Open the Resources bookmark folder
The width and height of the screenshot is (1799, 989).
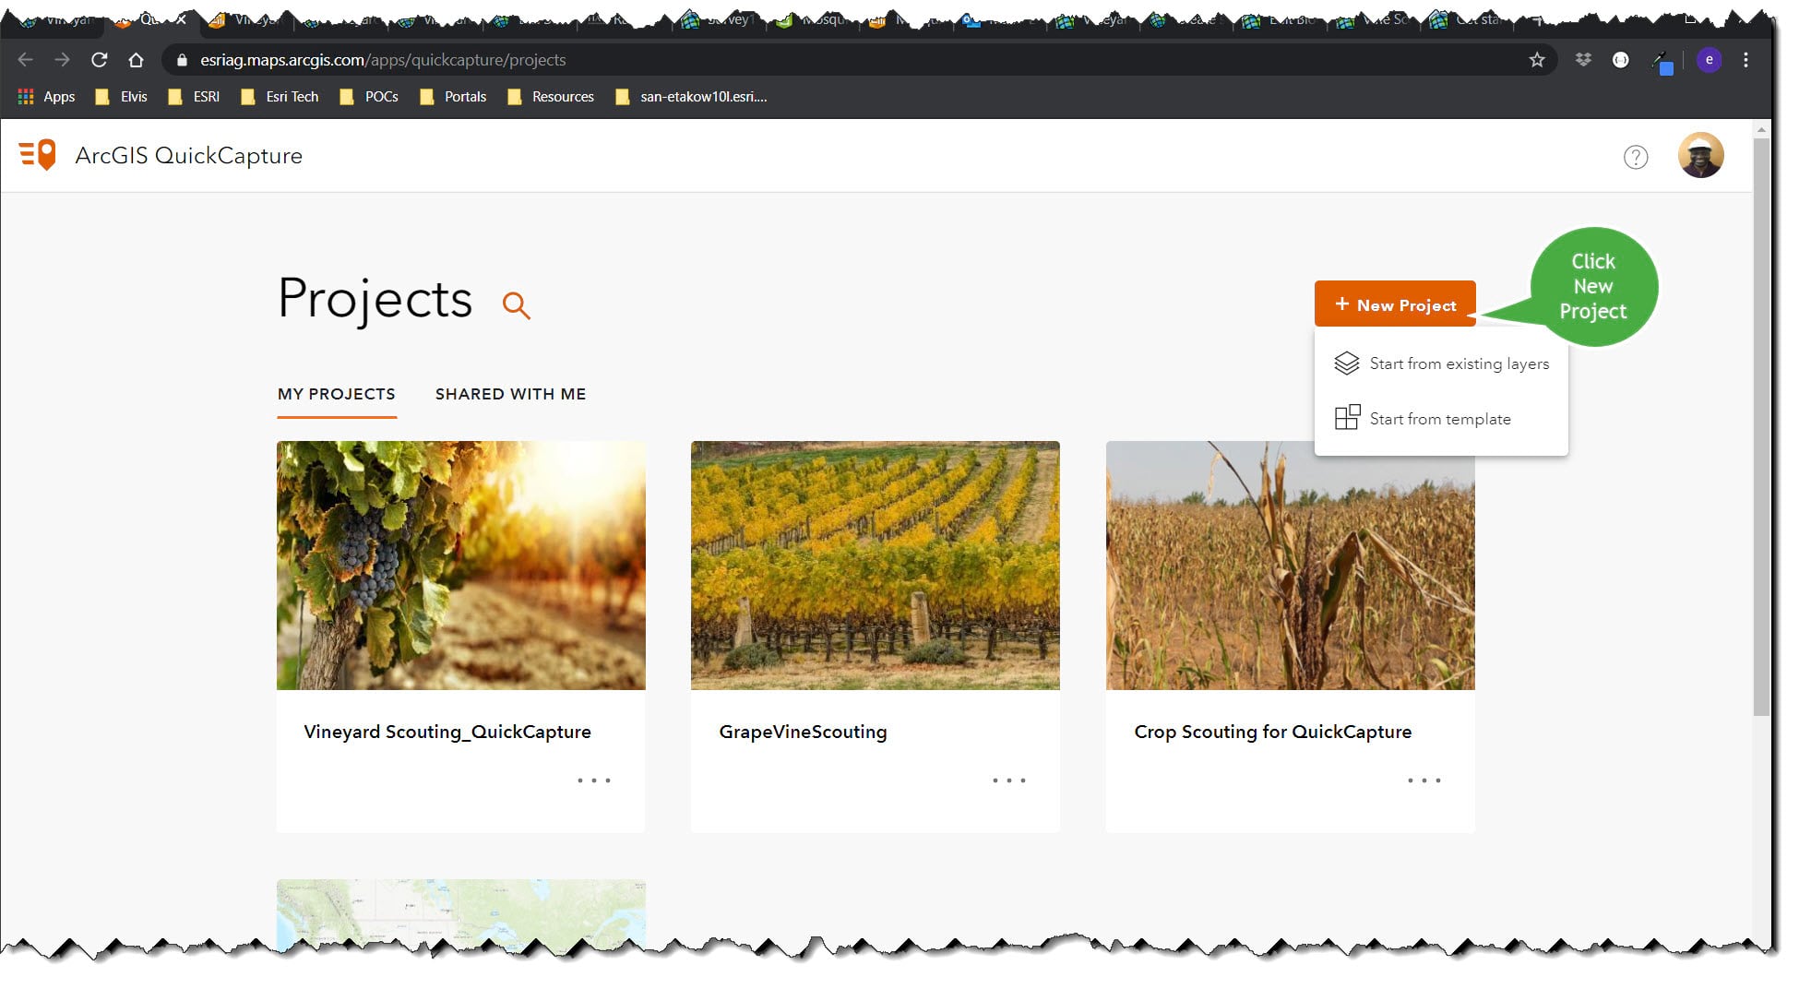pyautogui.click(x=551, y=97)
